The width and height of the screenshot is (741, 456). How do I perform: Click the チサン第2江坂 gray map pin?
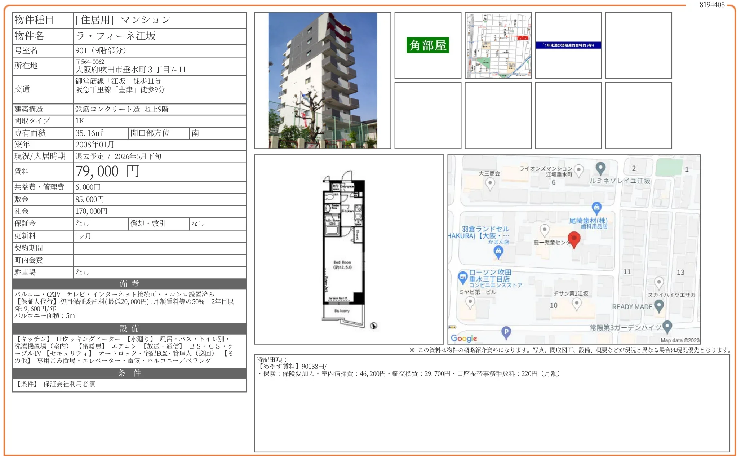pos(577,304)
